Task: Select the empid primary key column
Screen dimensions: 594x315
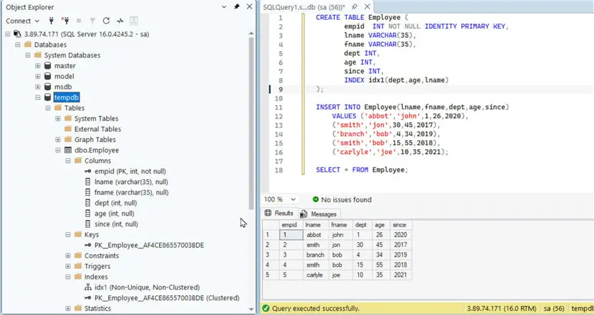Action: [130, 171]
